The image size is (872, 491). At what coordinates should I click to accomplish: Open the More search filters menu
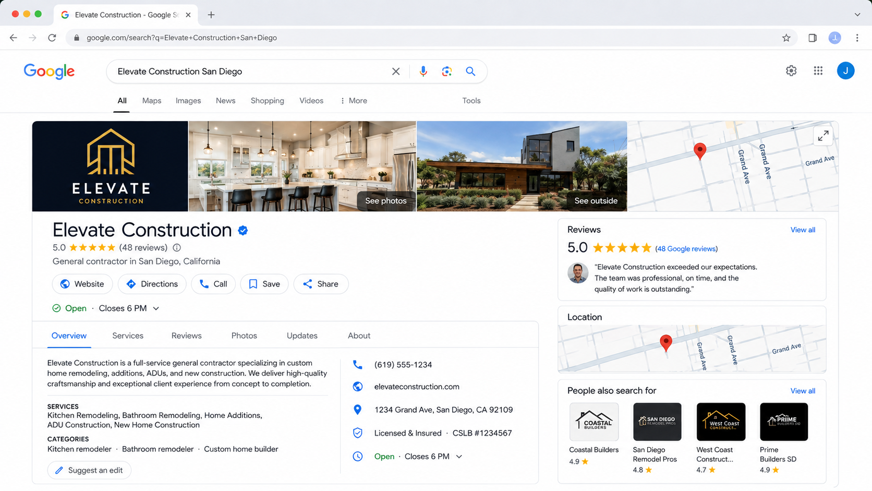pyautogui.click(x=354, y=101)
